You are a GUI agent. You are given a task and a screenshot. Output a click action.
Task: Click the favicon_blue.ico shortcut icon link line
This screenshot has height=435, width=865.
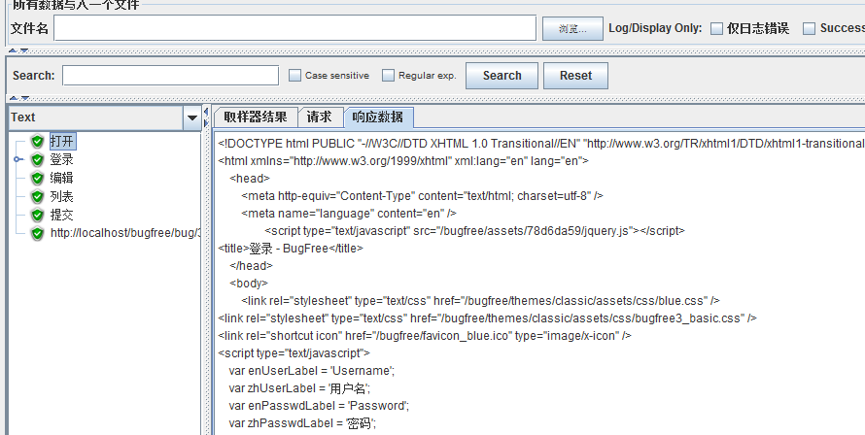(x=425, y=336)
